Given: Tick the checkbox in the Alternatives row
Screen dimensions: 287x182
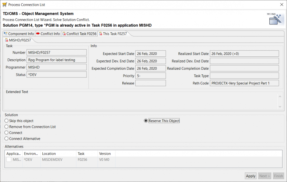Looking at the screenshot, I should pos(9,159).
